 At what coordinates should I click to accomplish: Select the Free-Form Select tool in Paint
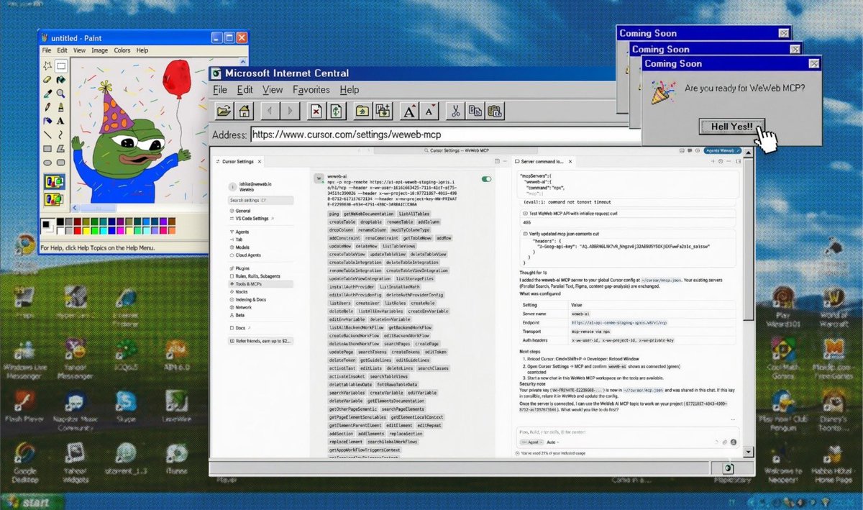coord(47,66)
